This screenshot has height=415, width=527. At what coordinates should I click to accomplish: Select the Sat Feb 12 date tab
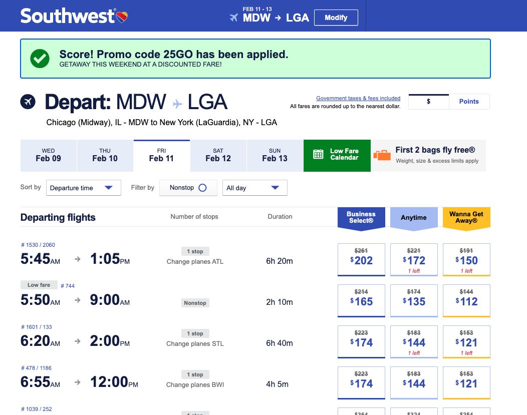[x=218, y=155]
